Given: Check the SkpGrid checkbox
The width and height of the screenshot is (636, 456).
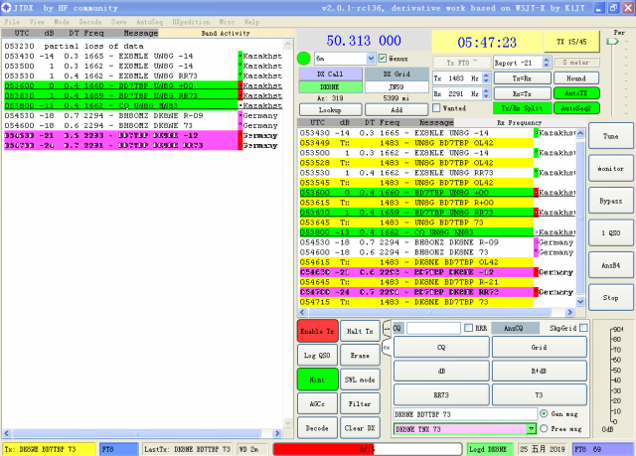Looking at the screenshot, I should [x=583, y=328].
